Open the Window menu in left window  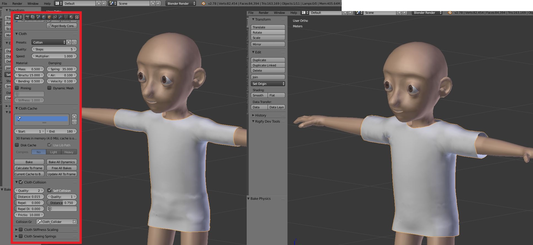(x=33, y=3)
